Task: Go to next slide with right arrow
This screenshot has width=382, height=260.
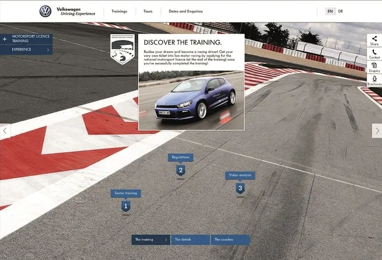Action: tap(377, 131)
